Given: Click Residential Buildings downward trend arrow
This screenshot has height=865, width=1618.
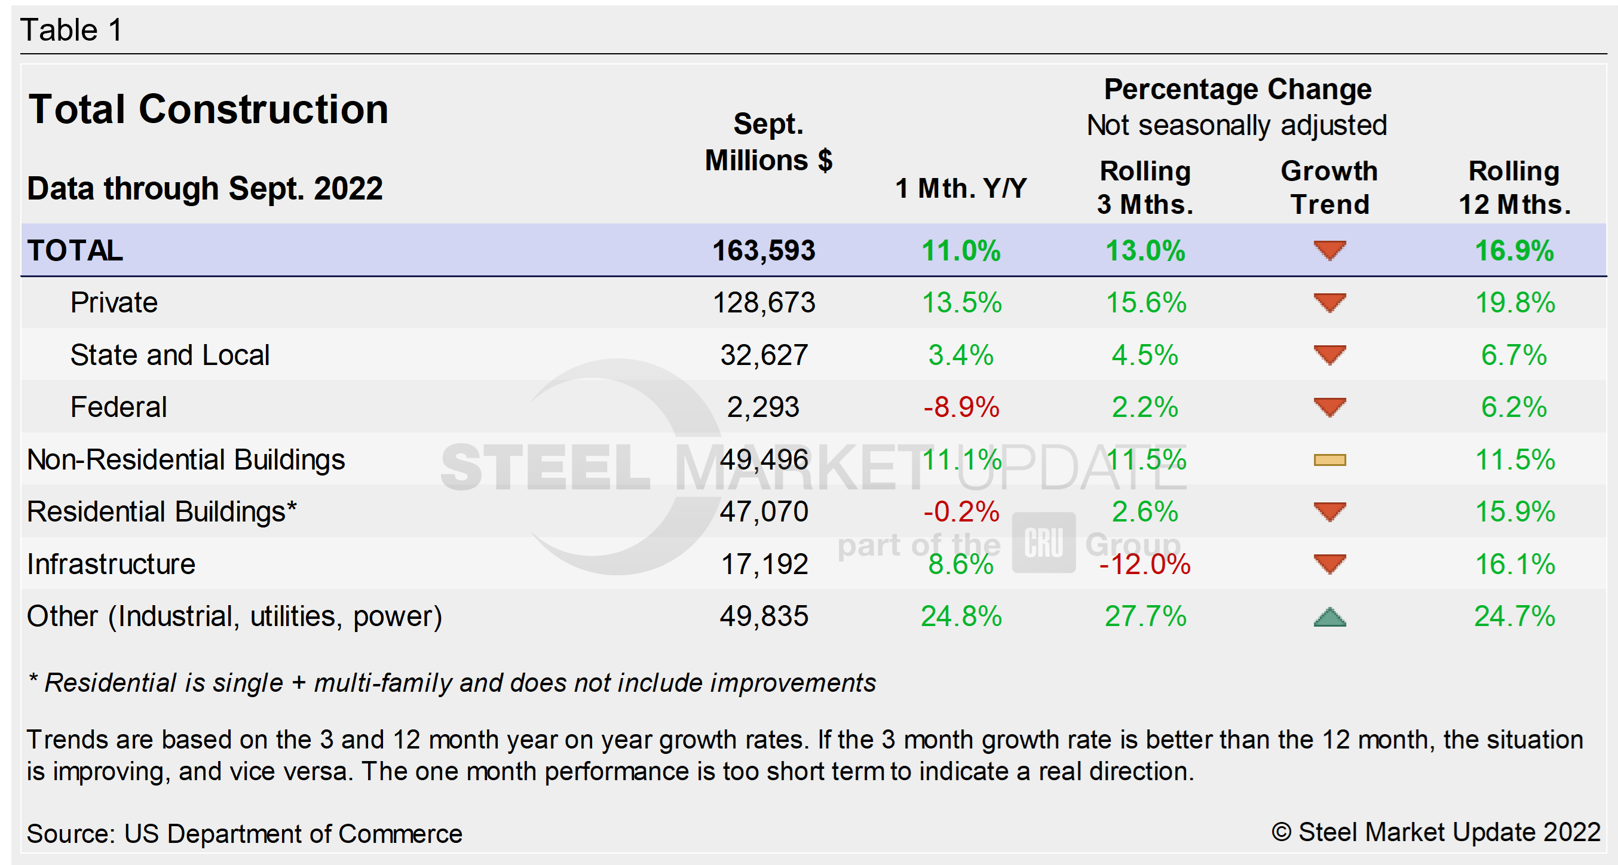Looking at the screenshot, I should tap(1329, 511).
